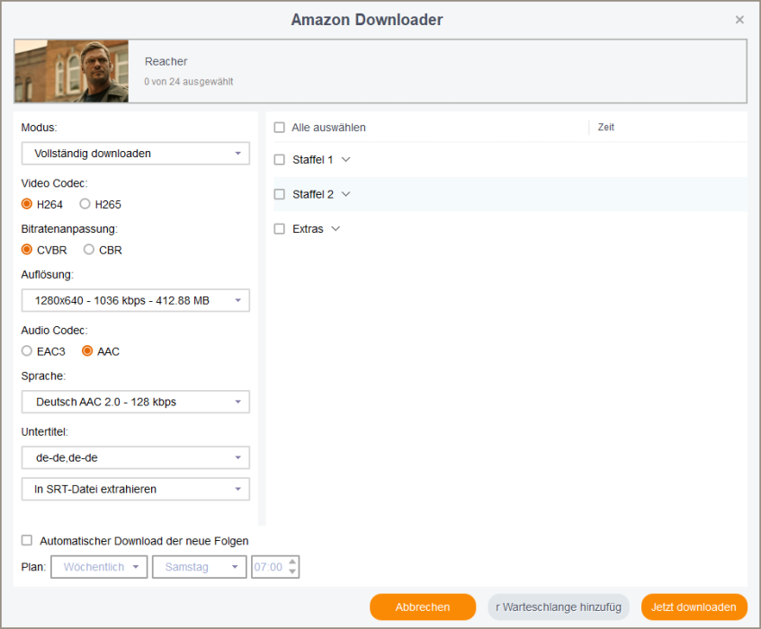The height and width of the screenshot is (629, 761).
Task: Select the H265 video codec
Action: (85, 204)
